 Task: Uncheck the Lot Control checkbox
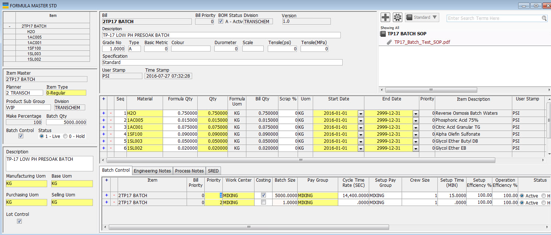[20, 221]
